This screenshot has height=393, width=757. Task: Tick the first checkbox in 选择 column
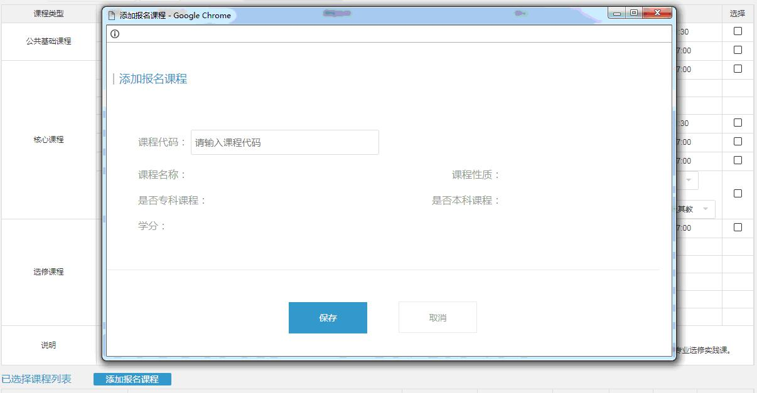[738, 31]
